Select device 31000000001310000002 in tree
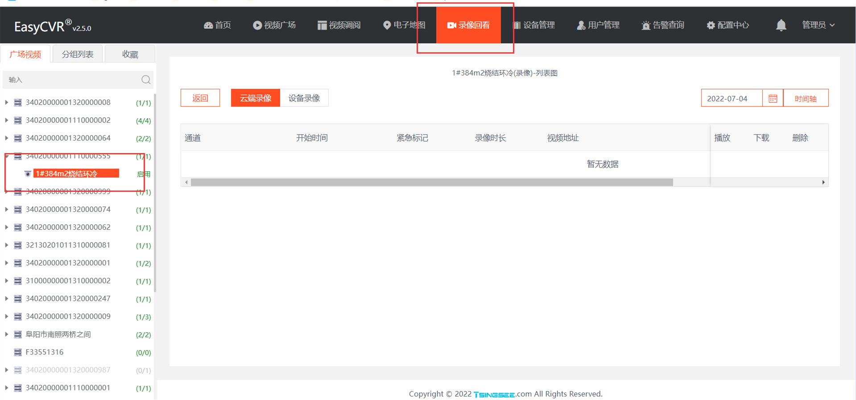Image resolution: width=856 pixels, height=400 pixels. (x=68, y=281)
